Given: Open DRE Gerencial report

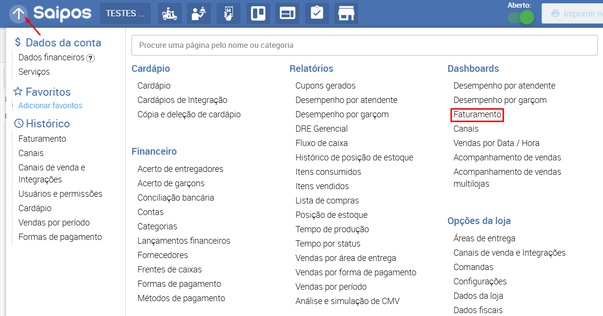Looking at the screenshot, I should click(x=321, y=129).
